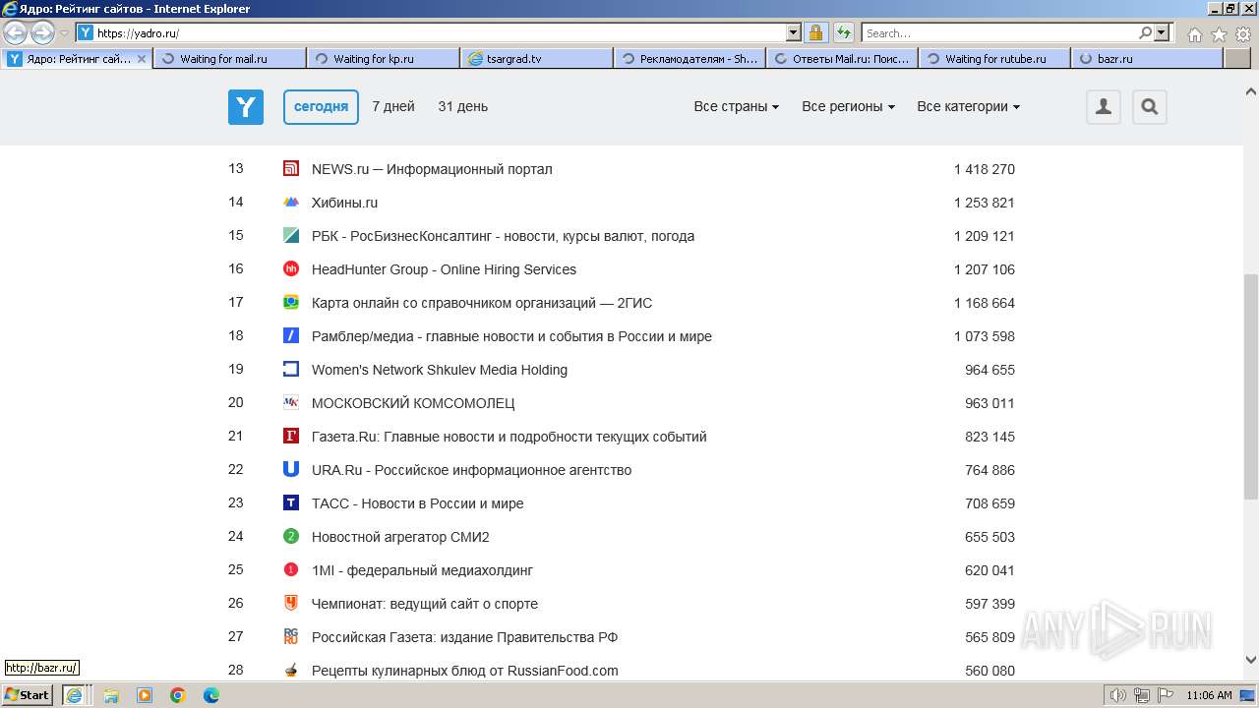This screenshot has height=708, width=1259.
Task: Click the browser Forward arrow
Action: (x=42, y=33)
